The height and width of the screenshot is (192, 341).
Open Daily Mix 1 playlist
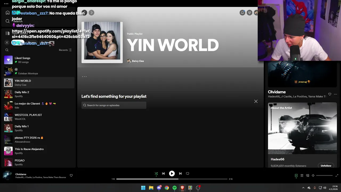coord(39,128)
